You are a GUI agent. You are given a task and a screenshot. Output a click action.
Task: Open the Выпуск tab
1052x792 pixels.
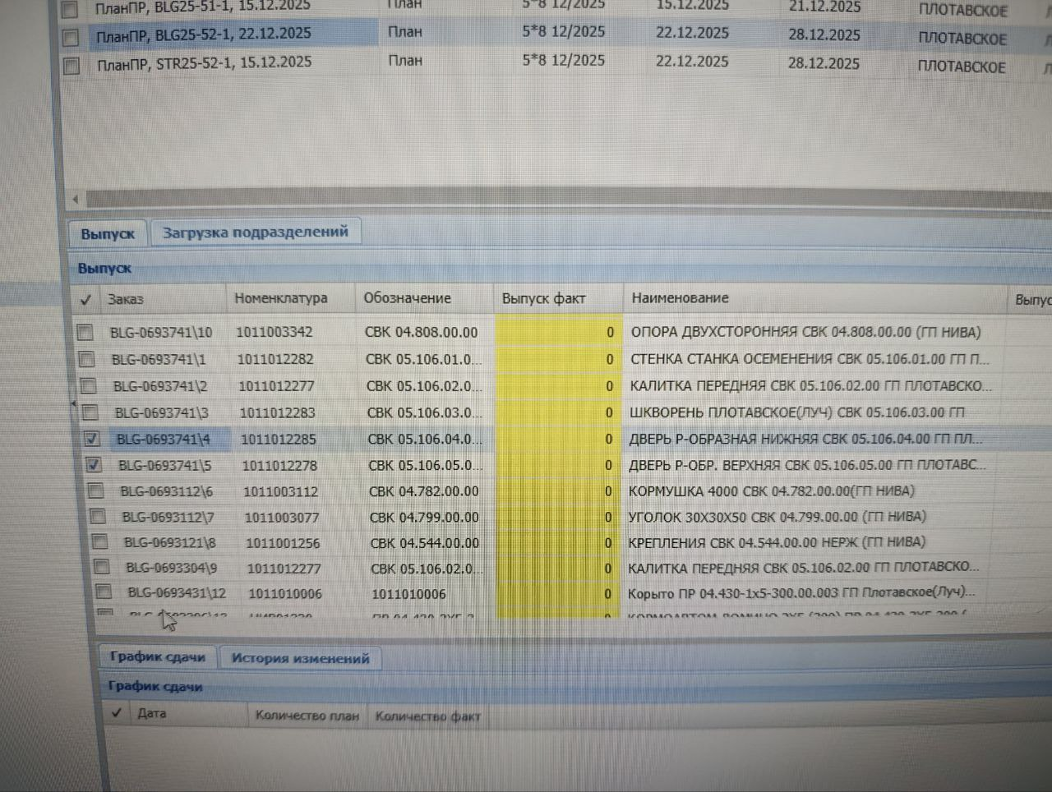point(108,234)
